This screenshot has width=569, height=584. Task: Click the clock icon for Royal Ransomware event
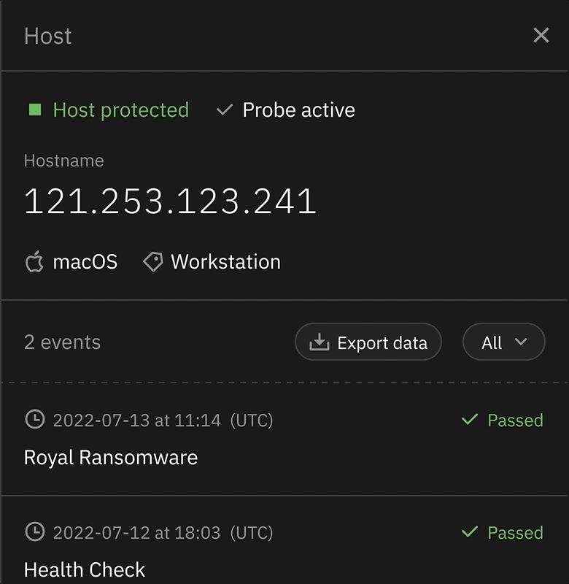coord(34,420)
